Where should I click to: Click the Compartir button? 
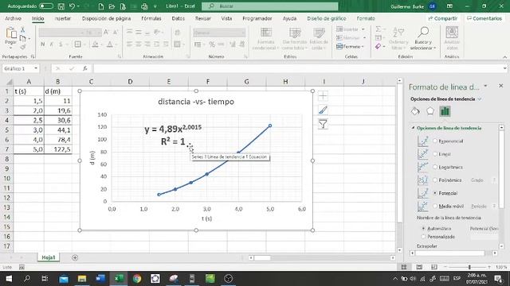coord(443,18)
